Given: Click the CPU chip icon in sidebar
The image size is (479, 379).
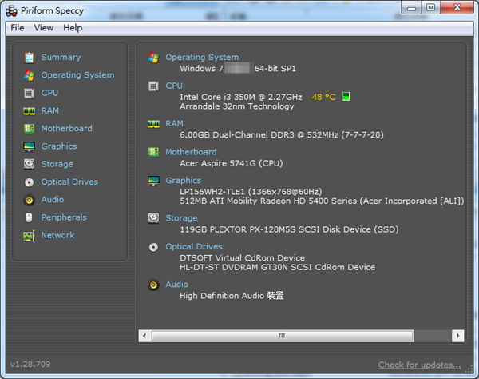Looking at the screenshot, I should coord(30,93).
